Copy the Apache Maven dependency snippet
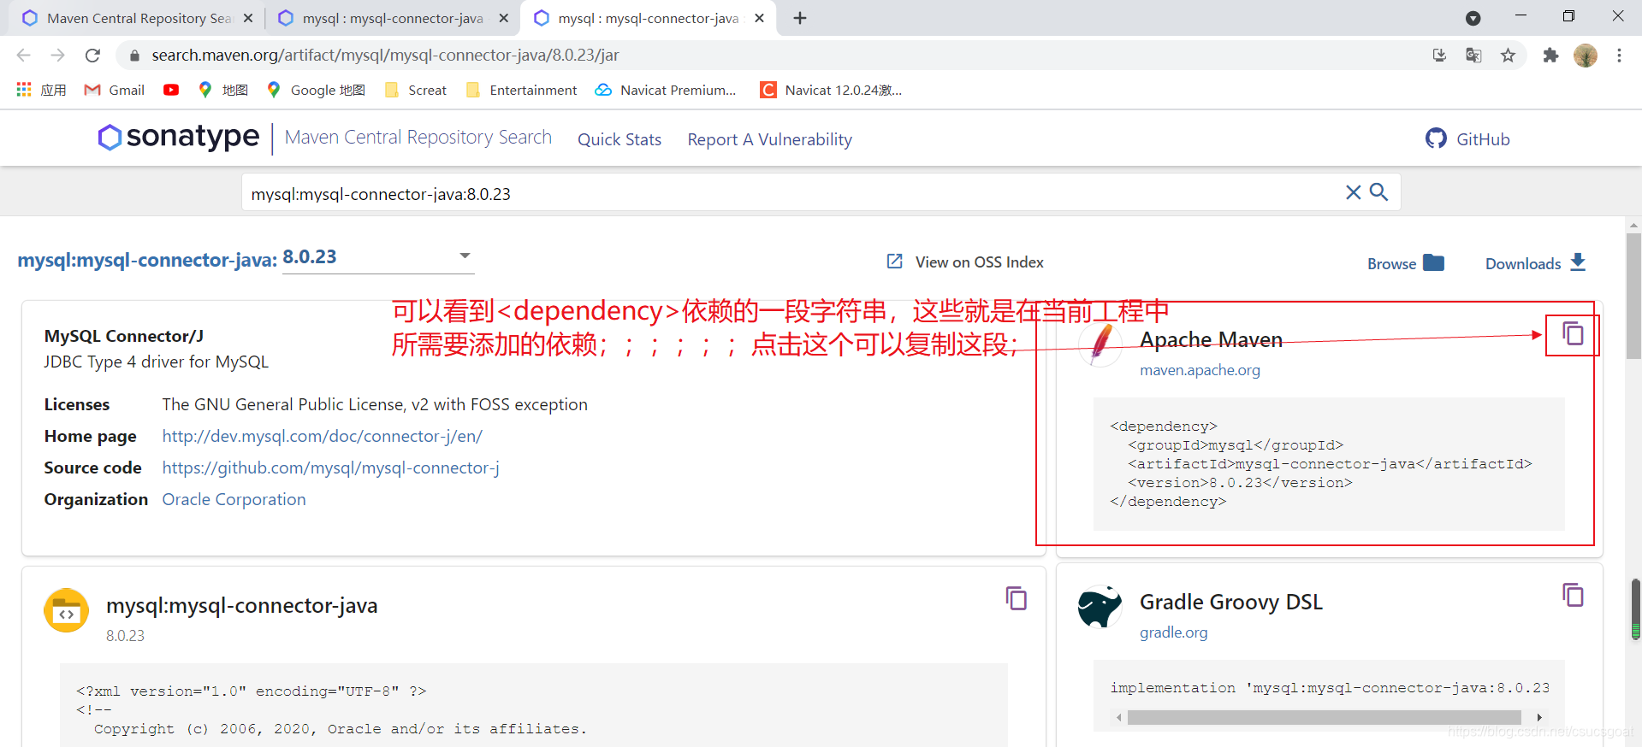The width and height of the screenshot is (1642, 747). pos(1573,333)
